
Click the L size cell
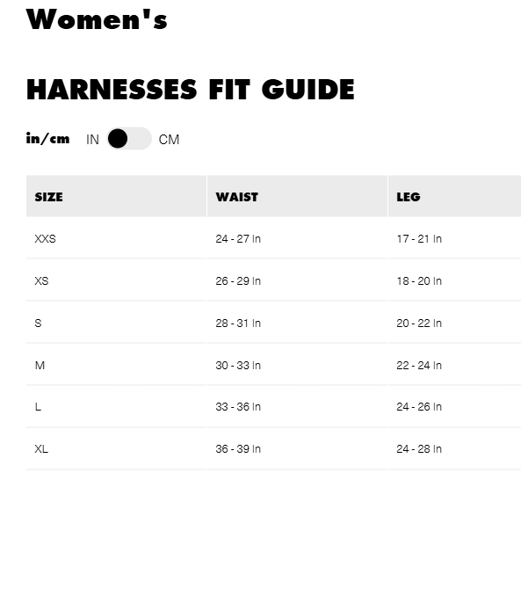pyautogui.click(x=116, y=406)
